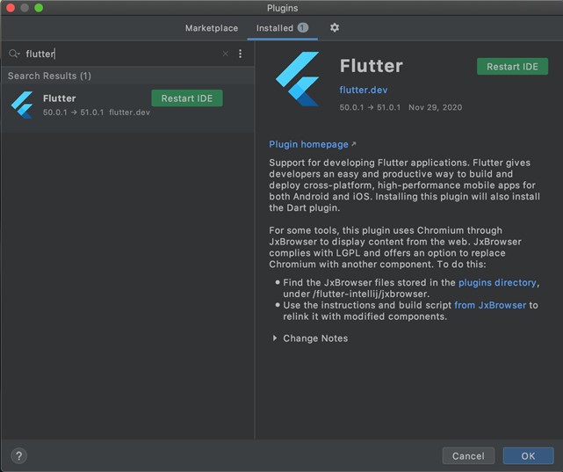Open the from JxBrowser link
This screenshot has width=563, height=472.
(490, 305)
